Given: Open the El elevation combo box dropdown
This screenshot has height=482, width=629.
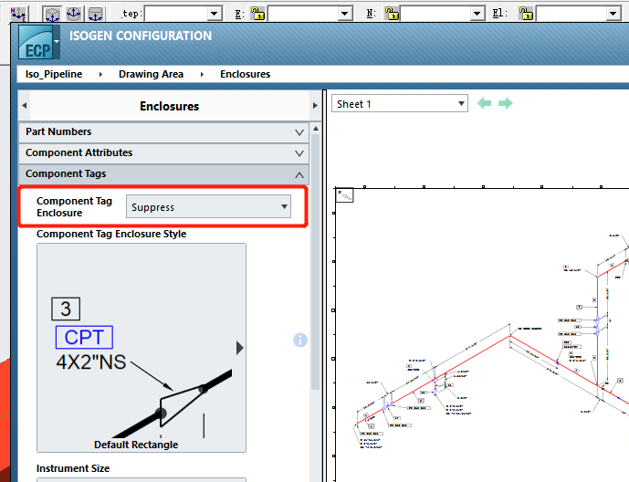Looking at the screenshot, I should [x=613, y=14].
